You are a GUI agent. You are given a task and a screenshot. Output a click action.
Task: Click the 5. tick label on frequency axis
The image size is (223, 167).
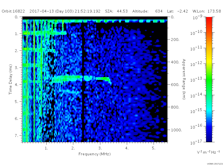(154, 148)
